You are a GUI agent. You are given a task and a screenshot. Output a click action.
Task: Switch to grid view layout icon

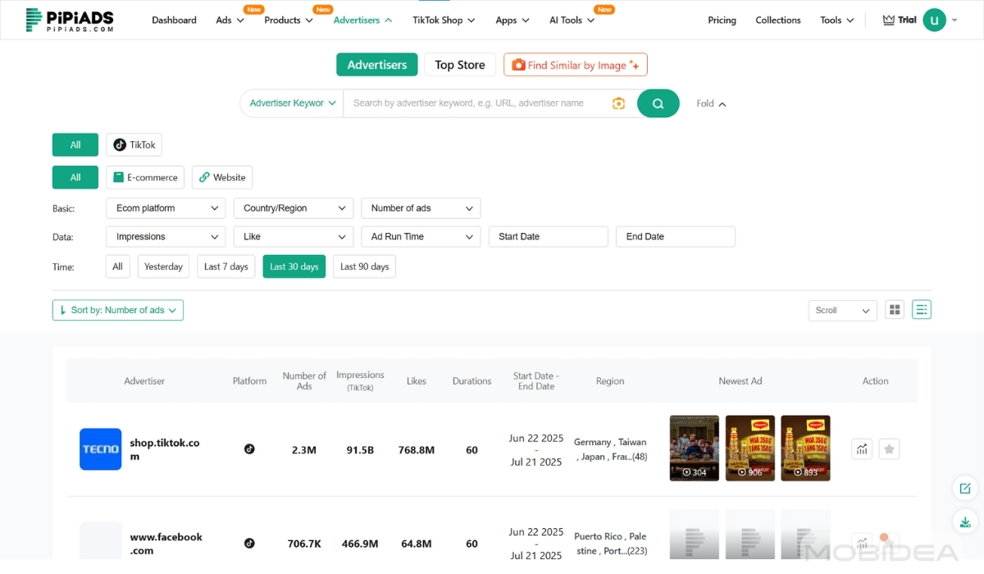point(895,310)
